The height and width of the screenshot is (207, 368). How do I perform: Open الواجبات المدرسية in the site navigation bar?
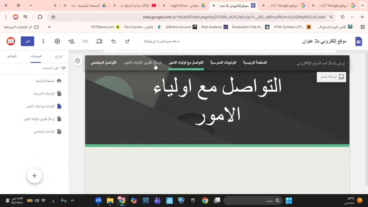pos(223,62)
